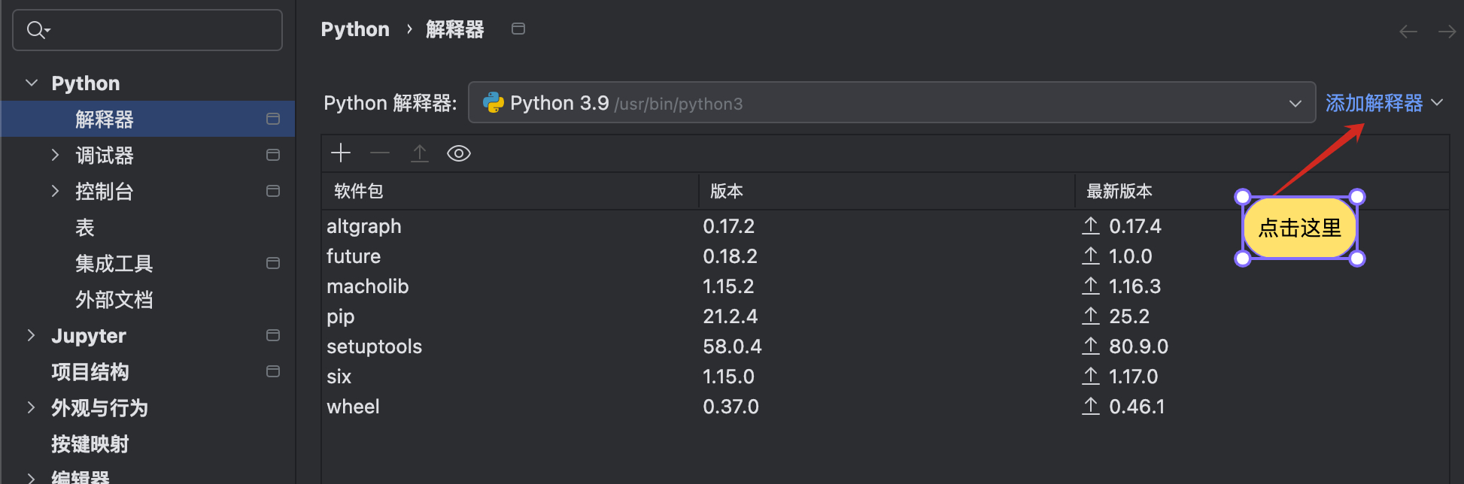Screen dimensions: 1464x484
Task: Click version 21.2.4 of pip
Action: pyautogui.click(x=730, y=316)
